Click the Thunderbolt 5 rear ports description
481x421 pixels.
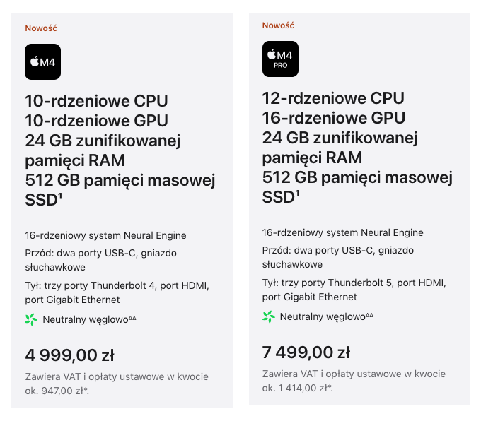click(x=354, y=290)
